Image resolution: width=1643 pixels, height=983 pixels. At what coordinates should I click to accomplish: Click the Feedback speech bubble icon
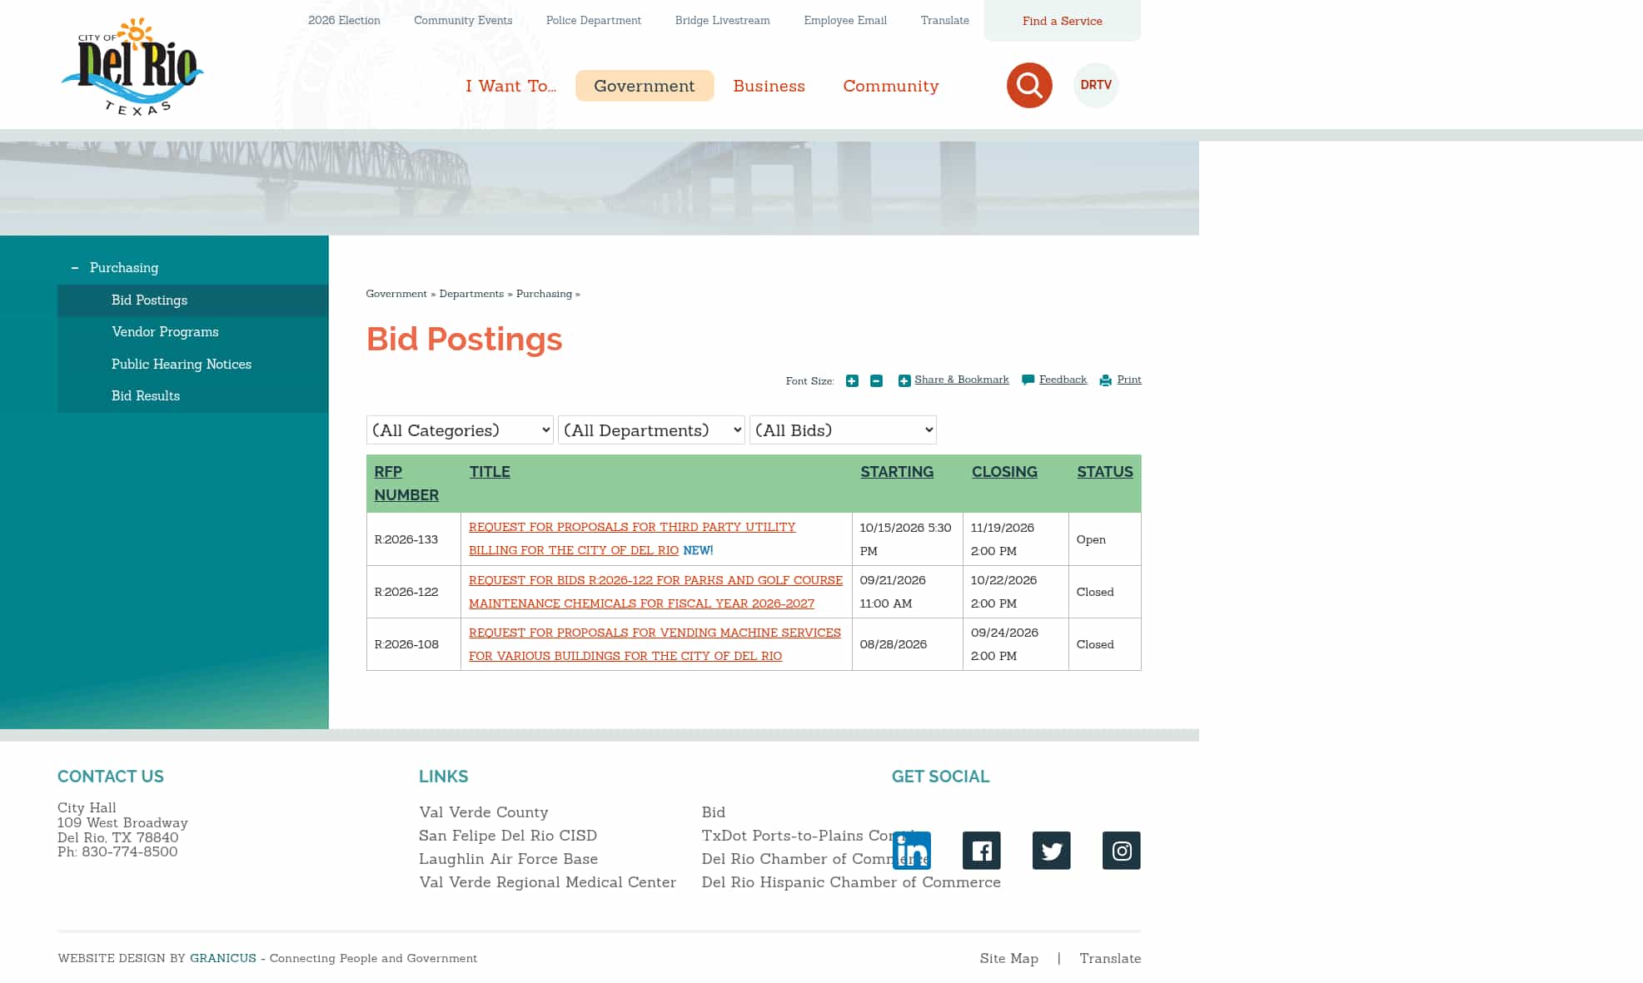click(1028, 380)
